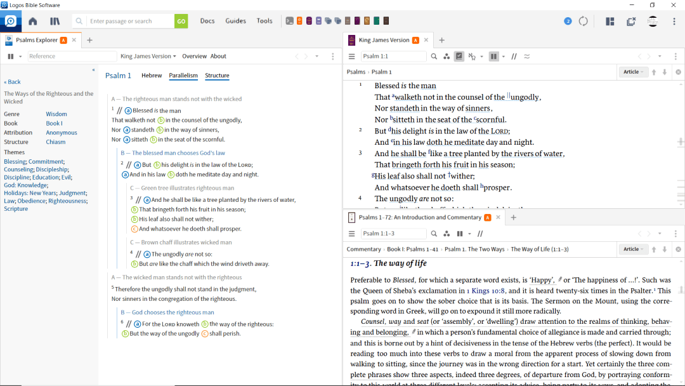Viewport: 685px width, 386px height.
Task: Open King James Version dropdown in Psalms Explorer
Action: (x=148, y=56)
